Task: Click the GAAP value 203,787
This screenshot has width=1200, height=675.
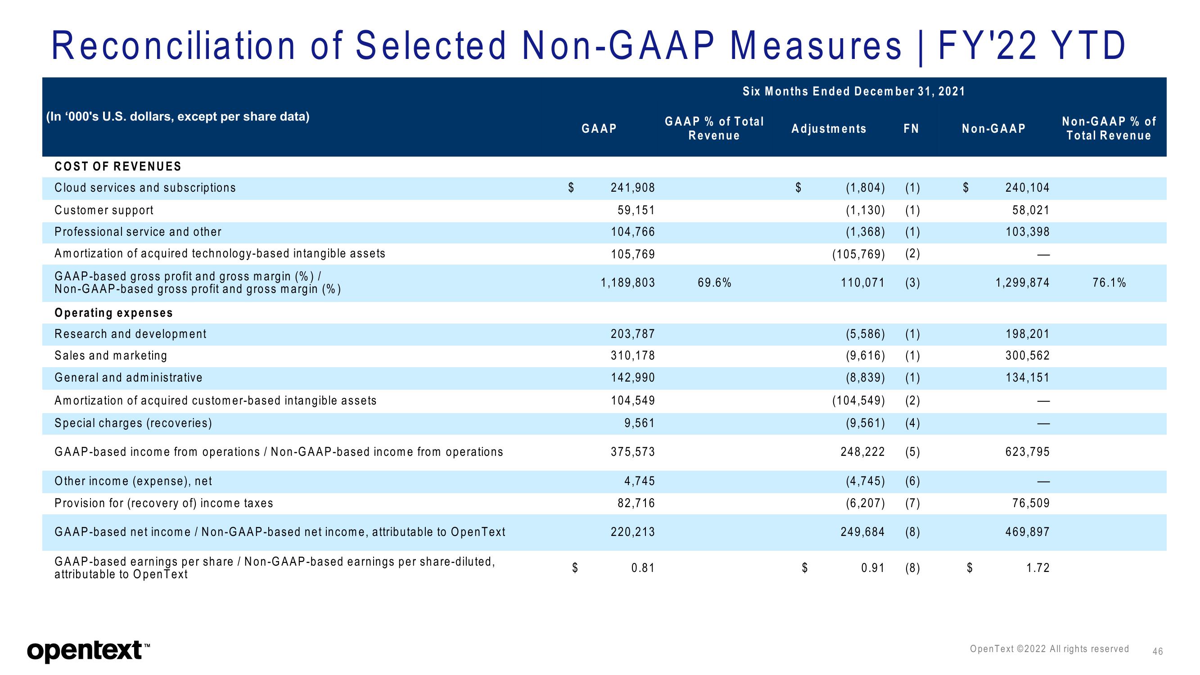Action: pos(632,334)
